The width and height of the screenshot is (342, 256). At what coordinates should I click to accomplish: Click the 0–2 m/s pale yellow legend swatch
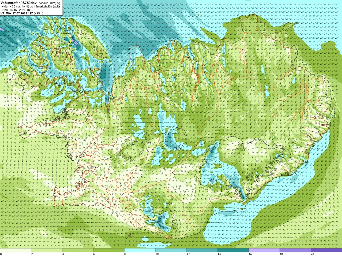coord(15,250)
